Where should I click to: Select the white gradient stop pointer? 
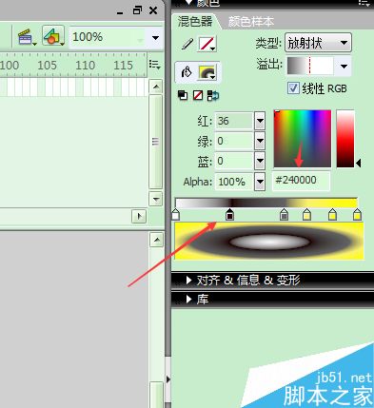pyautogui.click(x=176, y=215)
